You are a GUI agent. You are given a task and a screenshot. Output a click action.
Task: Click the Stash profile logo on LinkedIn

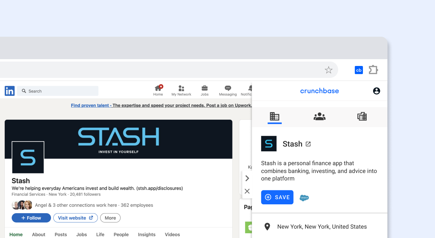(28, 157)
